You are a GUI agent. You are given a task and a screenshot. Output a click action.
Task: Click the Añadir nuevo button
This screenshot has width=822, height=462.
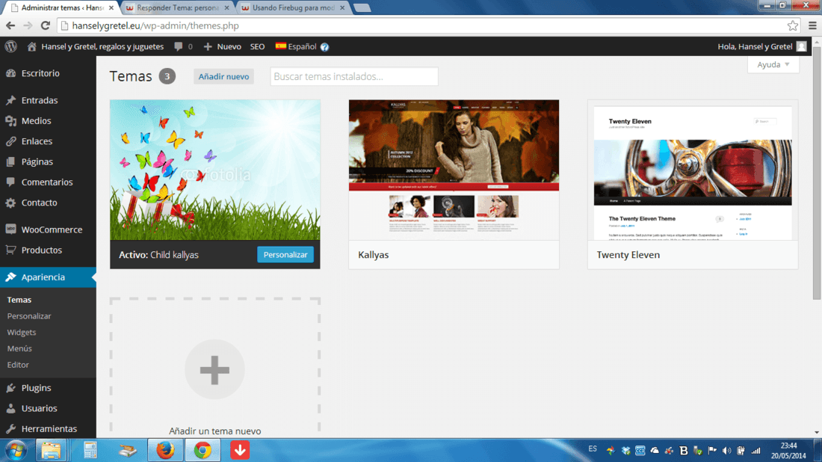pyautogui.click(x=223, y=76)
